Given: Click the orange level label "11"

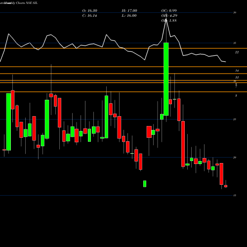Looking at the screenshot, I should 237,78.
